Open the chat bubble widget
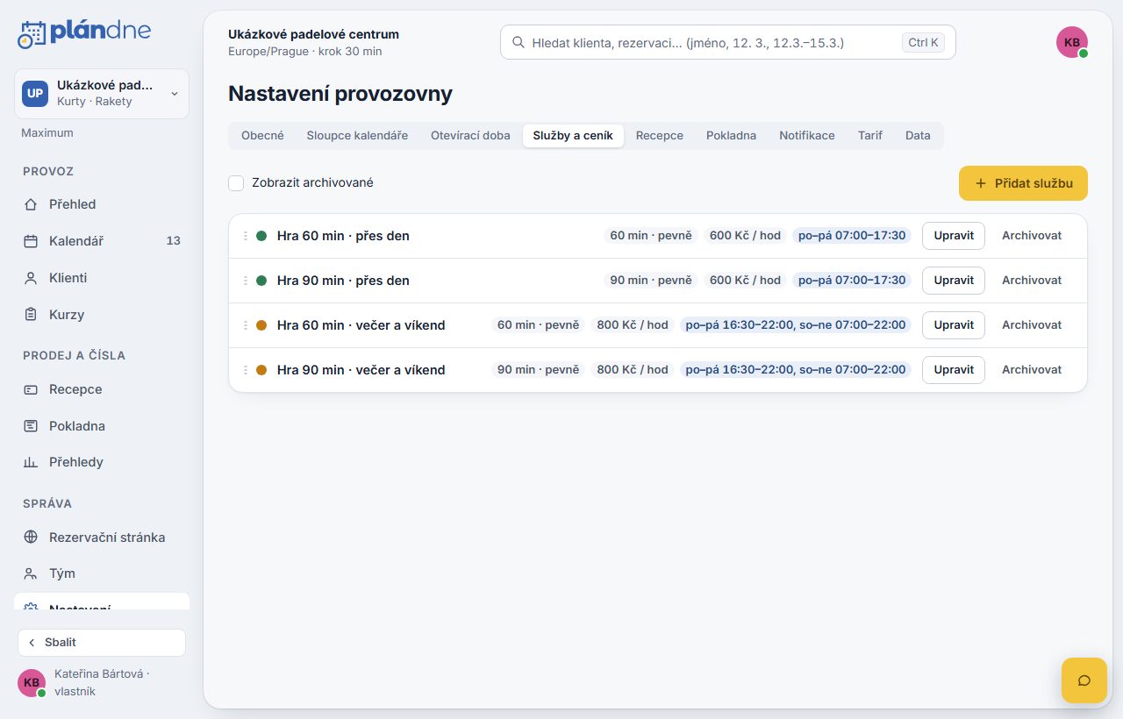The height and width of the screenshot is (719, 1123). 1084,680
